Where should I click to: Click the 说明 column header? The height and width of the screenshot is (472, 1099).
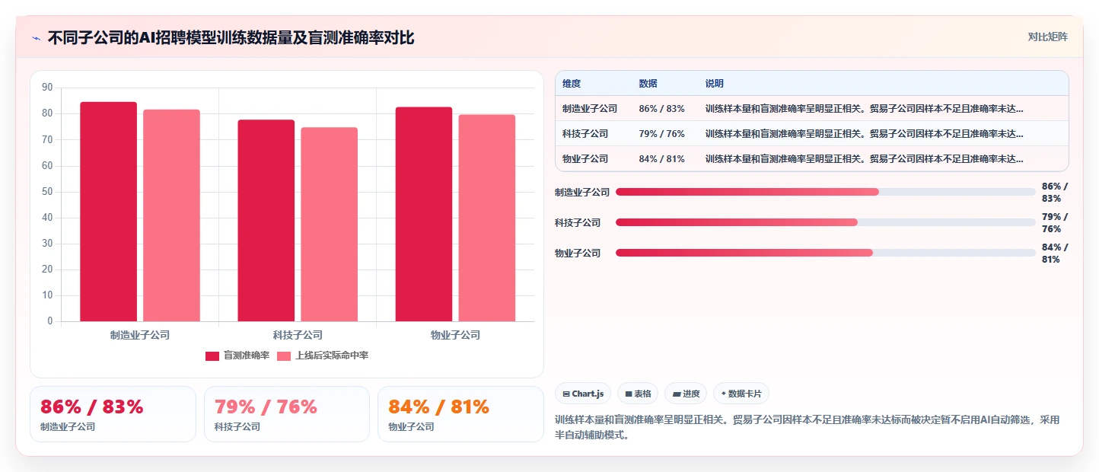click(715, 83)
